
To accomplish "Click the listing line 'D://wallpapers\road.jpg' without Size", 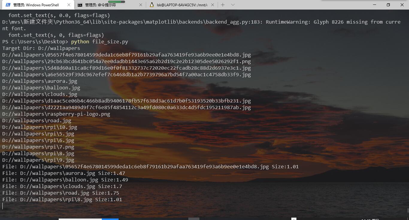I will [37, 120].
